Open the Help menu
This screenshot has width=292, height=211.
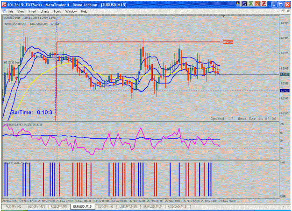coord(84,11)
